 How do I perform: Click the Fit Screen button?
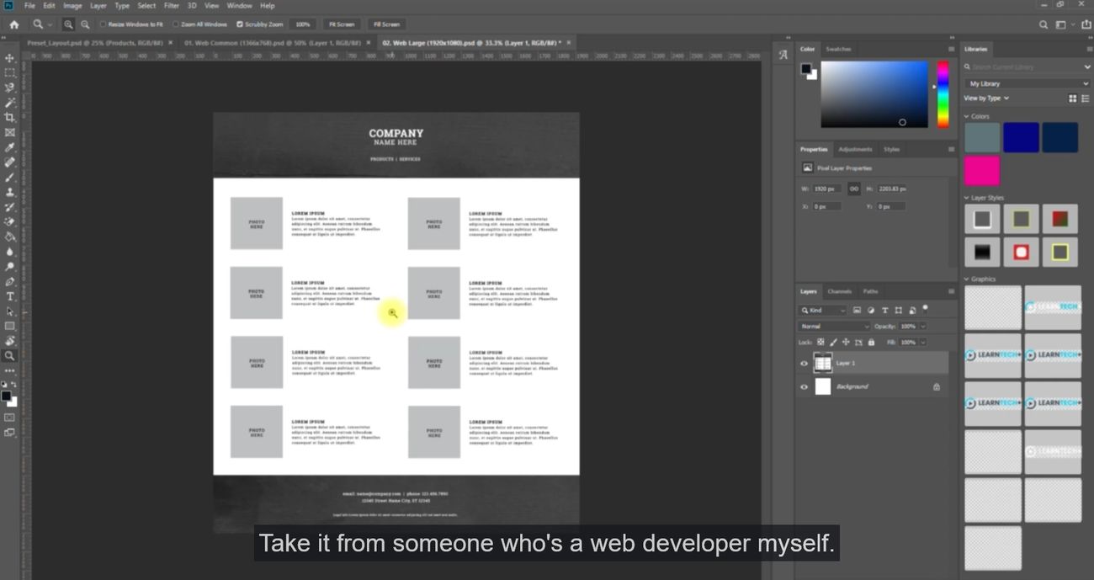342,24
